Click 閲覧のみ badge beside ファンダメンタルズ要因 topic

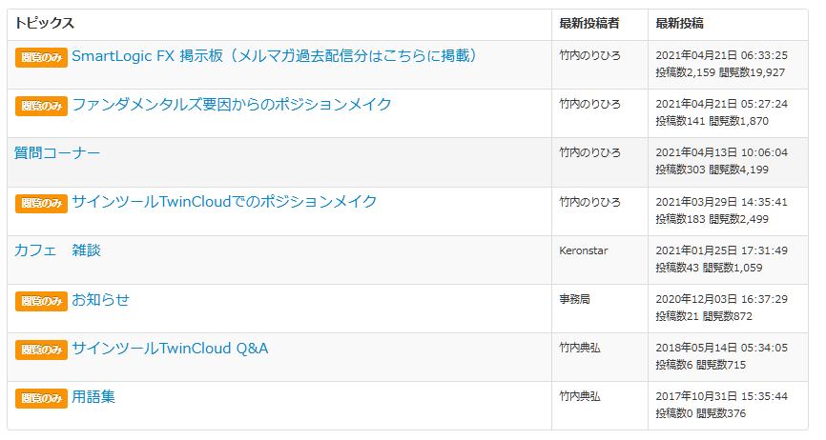42,106
